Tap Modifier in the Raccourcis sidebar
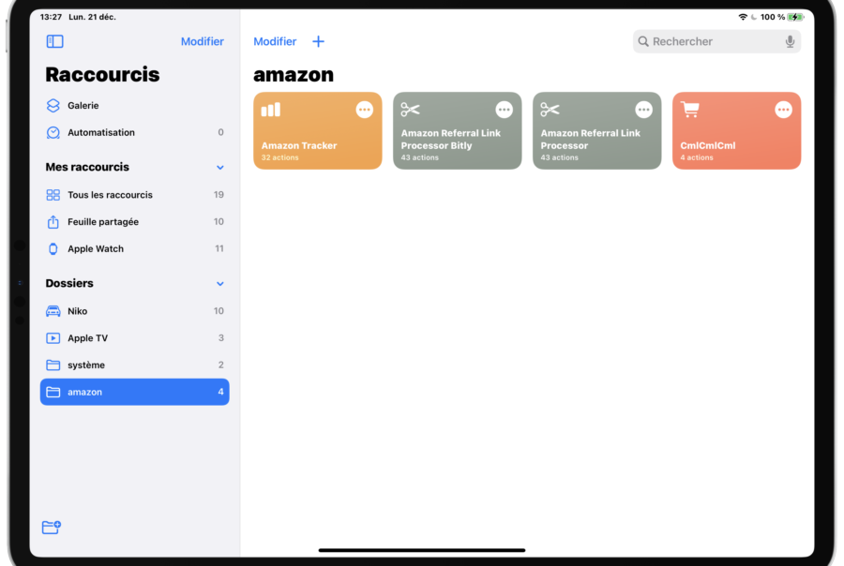 point(202,41)
